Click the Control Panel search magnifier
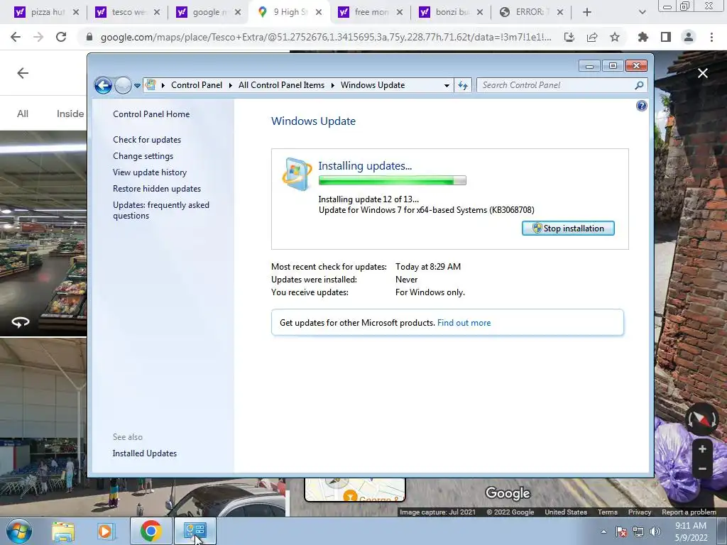This screenshot has height=545, width=727. pyautogui.click(x=639, y=85)
